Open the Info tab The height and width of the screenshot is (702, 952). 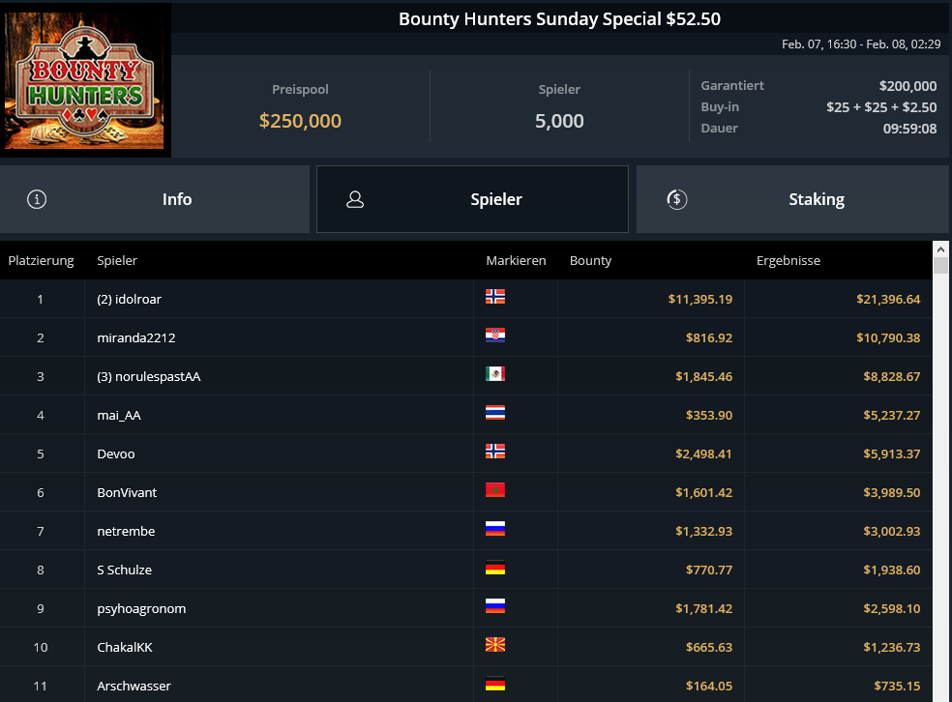155,199
